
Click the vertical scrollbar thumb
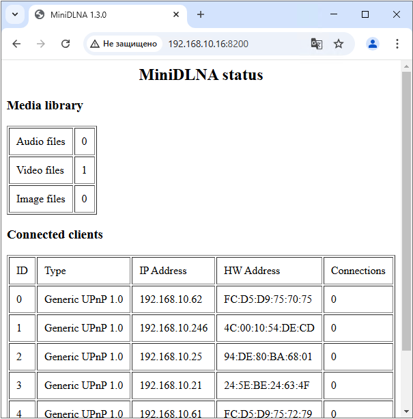point(406,211)
